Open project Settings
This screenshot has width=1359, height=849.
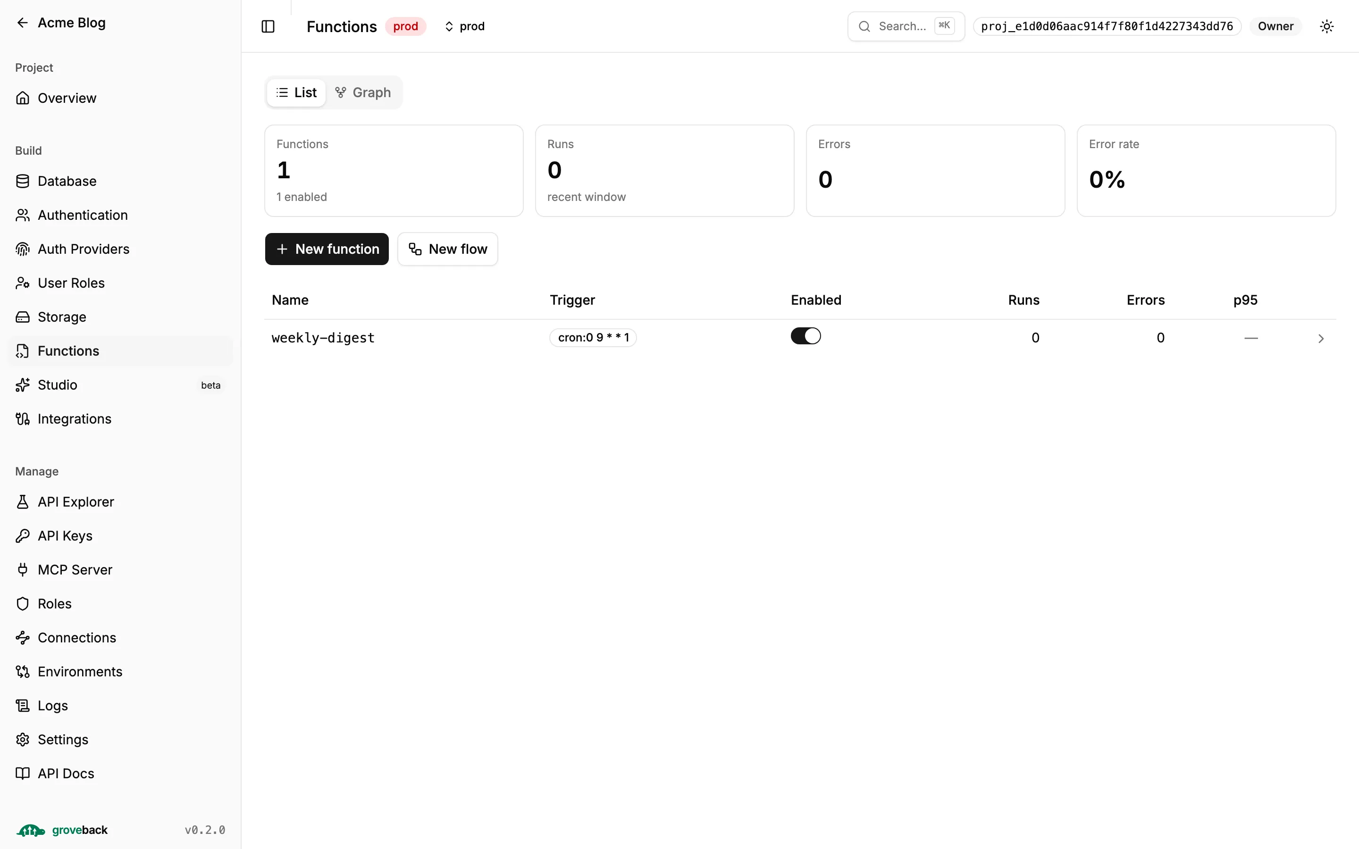coord(120,740)
